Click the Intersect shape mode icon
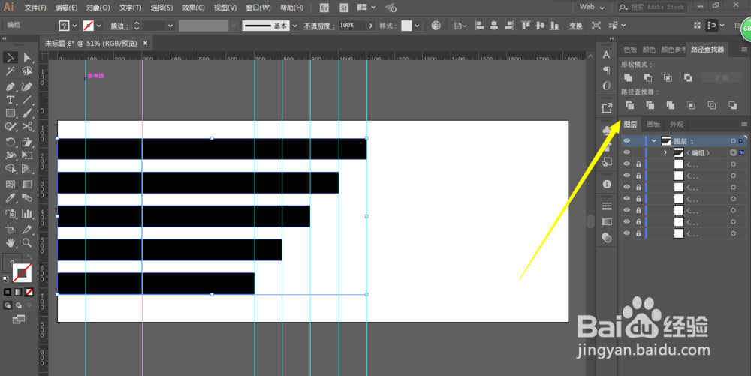This screenshot has width=751, height=376. pos(668,77)
